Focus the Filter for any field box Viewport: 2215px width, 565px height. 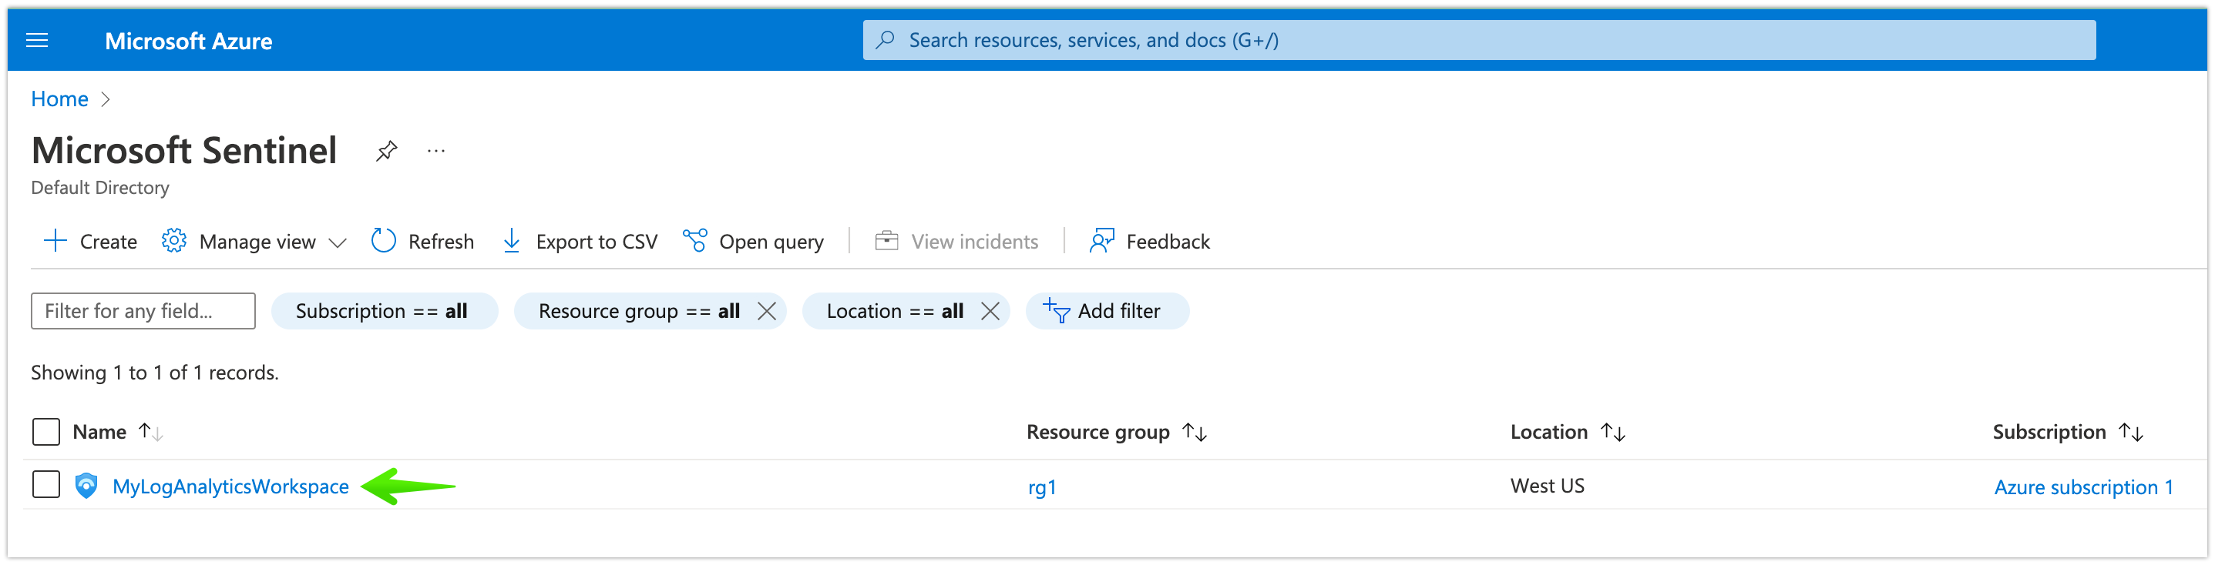pos(143,311)
